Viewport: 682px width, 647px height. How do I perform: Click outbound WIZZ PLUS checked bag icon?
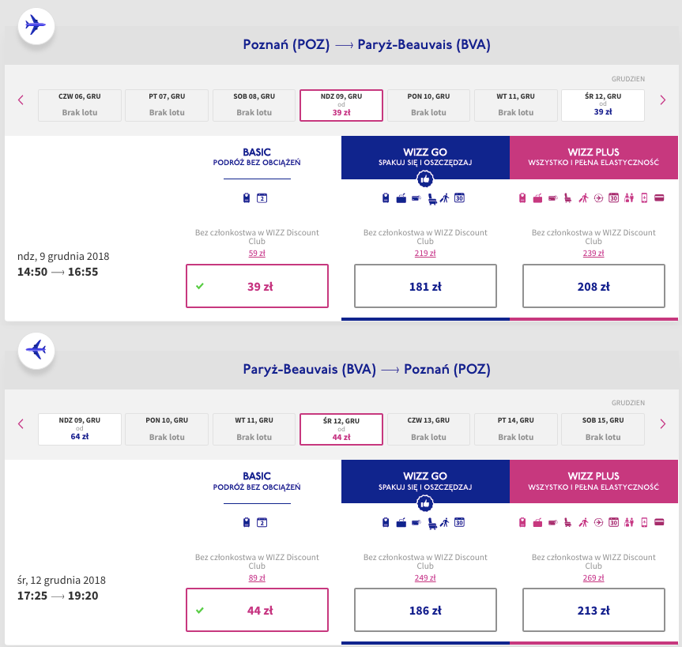coord(537,199)
